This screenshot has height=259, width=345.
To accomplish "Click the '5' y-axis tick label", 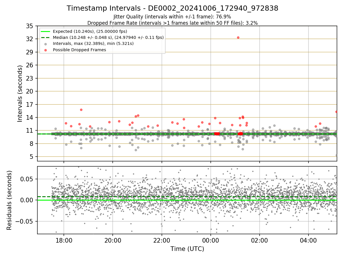I will (31, 157).
